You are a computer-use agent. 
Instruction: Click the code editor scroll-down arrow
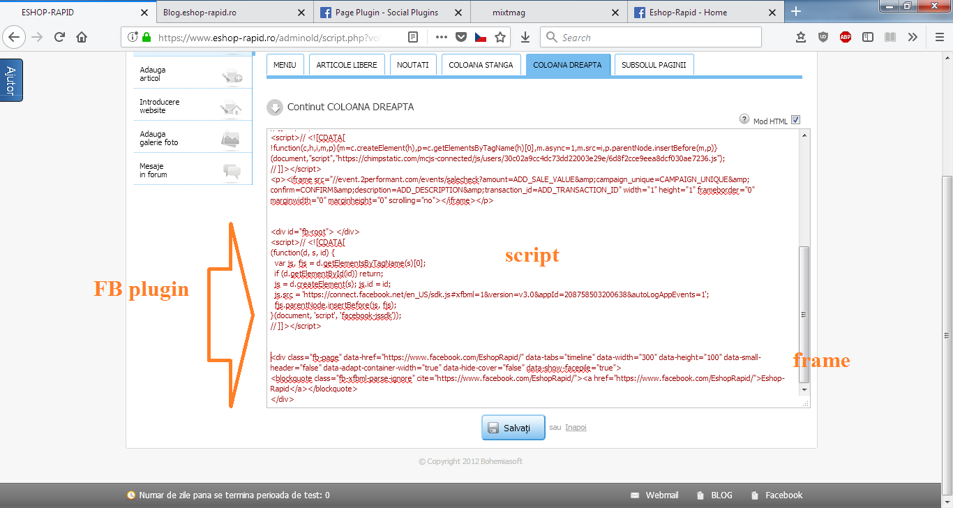(x=804, y=389)
